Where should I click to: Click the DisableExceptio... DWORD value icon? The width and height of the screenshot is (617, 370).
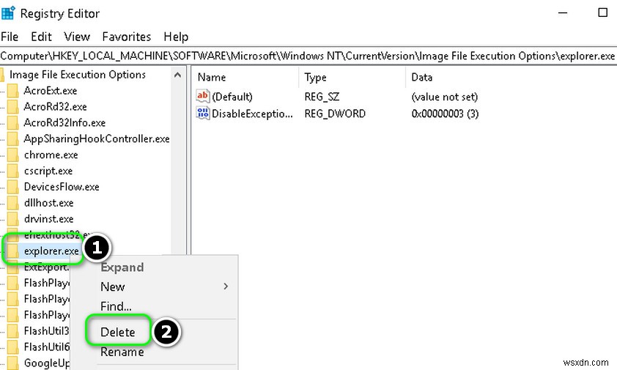click(x=203, y=114)
